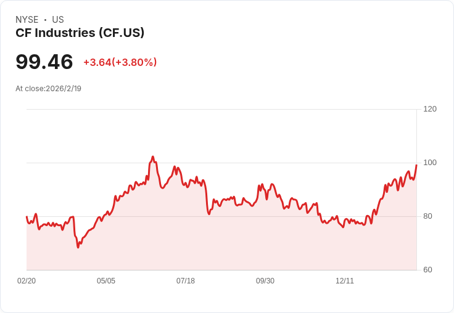
Task: Click the chart's highest peak above 100
Action: [153, 156]
